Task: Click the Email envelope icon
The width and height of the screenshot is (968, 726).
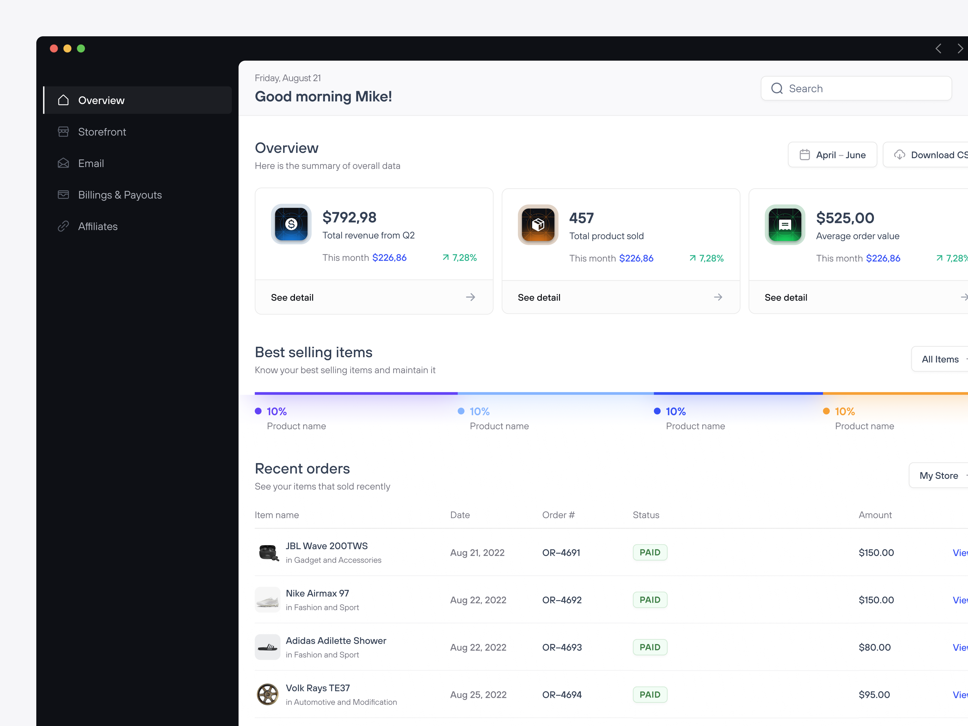Action: click(64, 163)
